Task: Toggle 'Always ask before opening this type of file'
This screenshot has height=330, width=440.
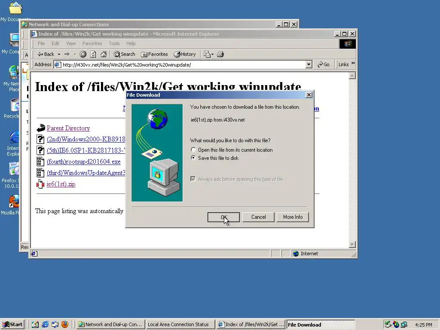Action: [237, 179]
